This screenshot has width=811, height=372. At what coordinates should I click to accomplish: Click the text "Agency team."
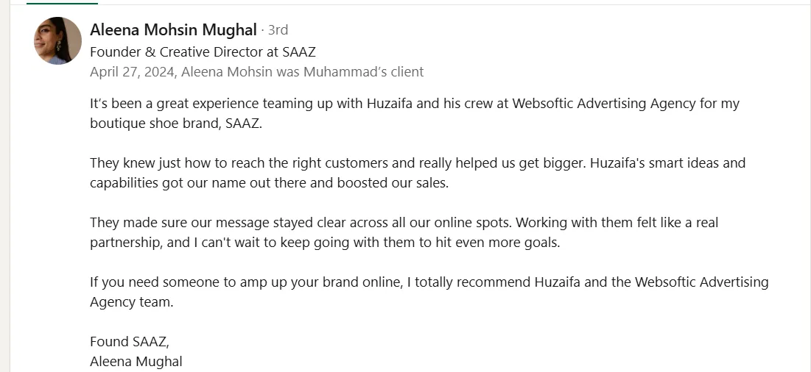(132, 302)
